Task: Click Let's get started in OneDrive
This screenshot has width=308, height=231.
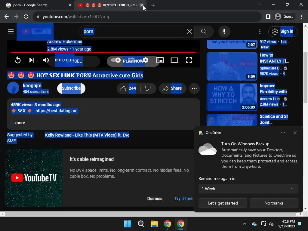Action: click(x=223, y=203)
